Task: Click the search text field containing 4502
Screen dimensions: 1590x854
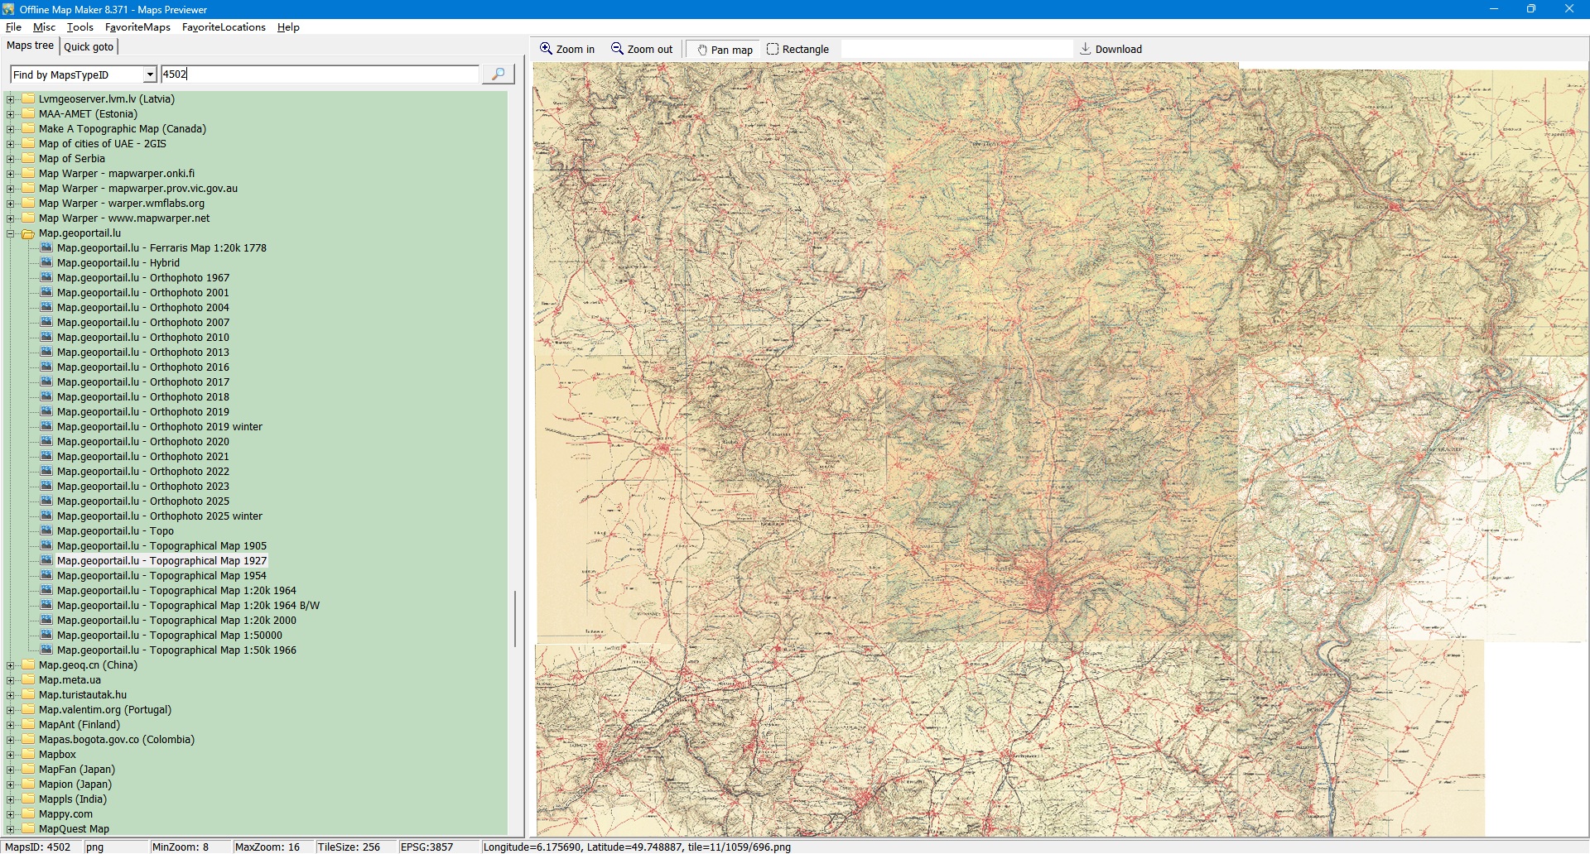Action: point(319,74)
